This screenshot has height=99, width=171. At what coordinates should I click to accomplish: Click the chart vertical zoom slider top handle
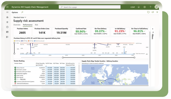[x=14, y=43]
